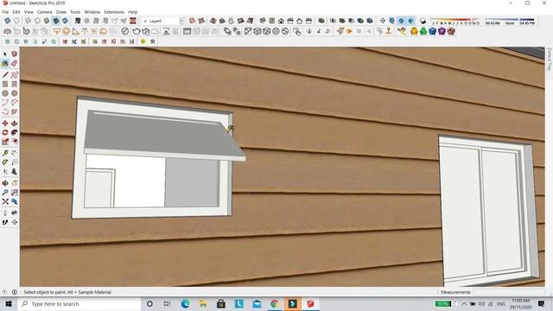553x311 pixels.
Task: Open the Tools menu
Action: [x=75, y=12]
